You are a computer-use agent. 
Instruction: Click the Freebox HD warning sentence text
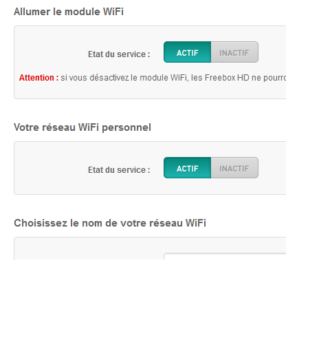pos(173,78)
